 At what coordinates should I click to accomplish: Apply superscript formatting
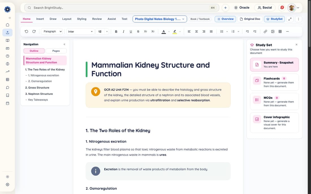pyautogui.click(x=153, y=32)
